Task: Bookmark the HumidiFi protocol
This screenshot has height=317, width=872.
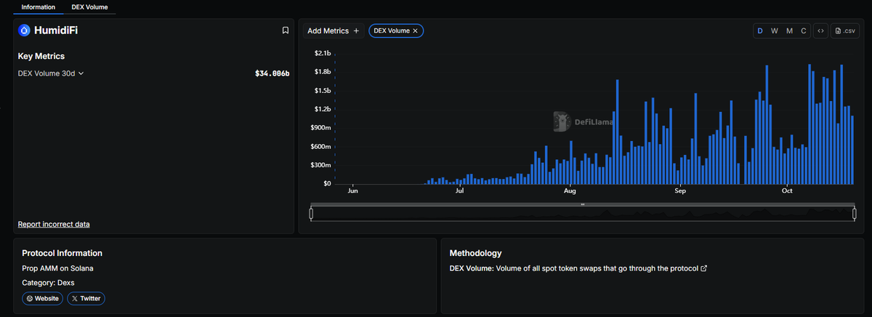Action: click(x=286, y=31)
